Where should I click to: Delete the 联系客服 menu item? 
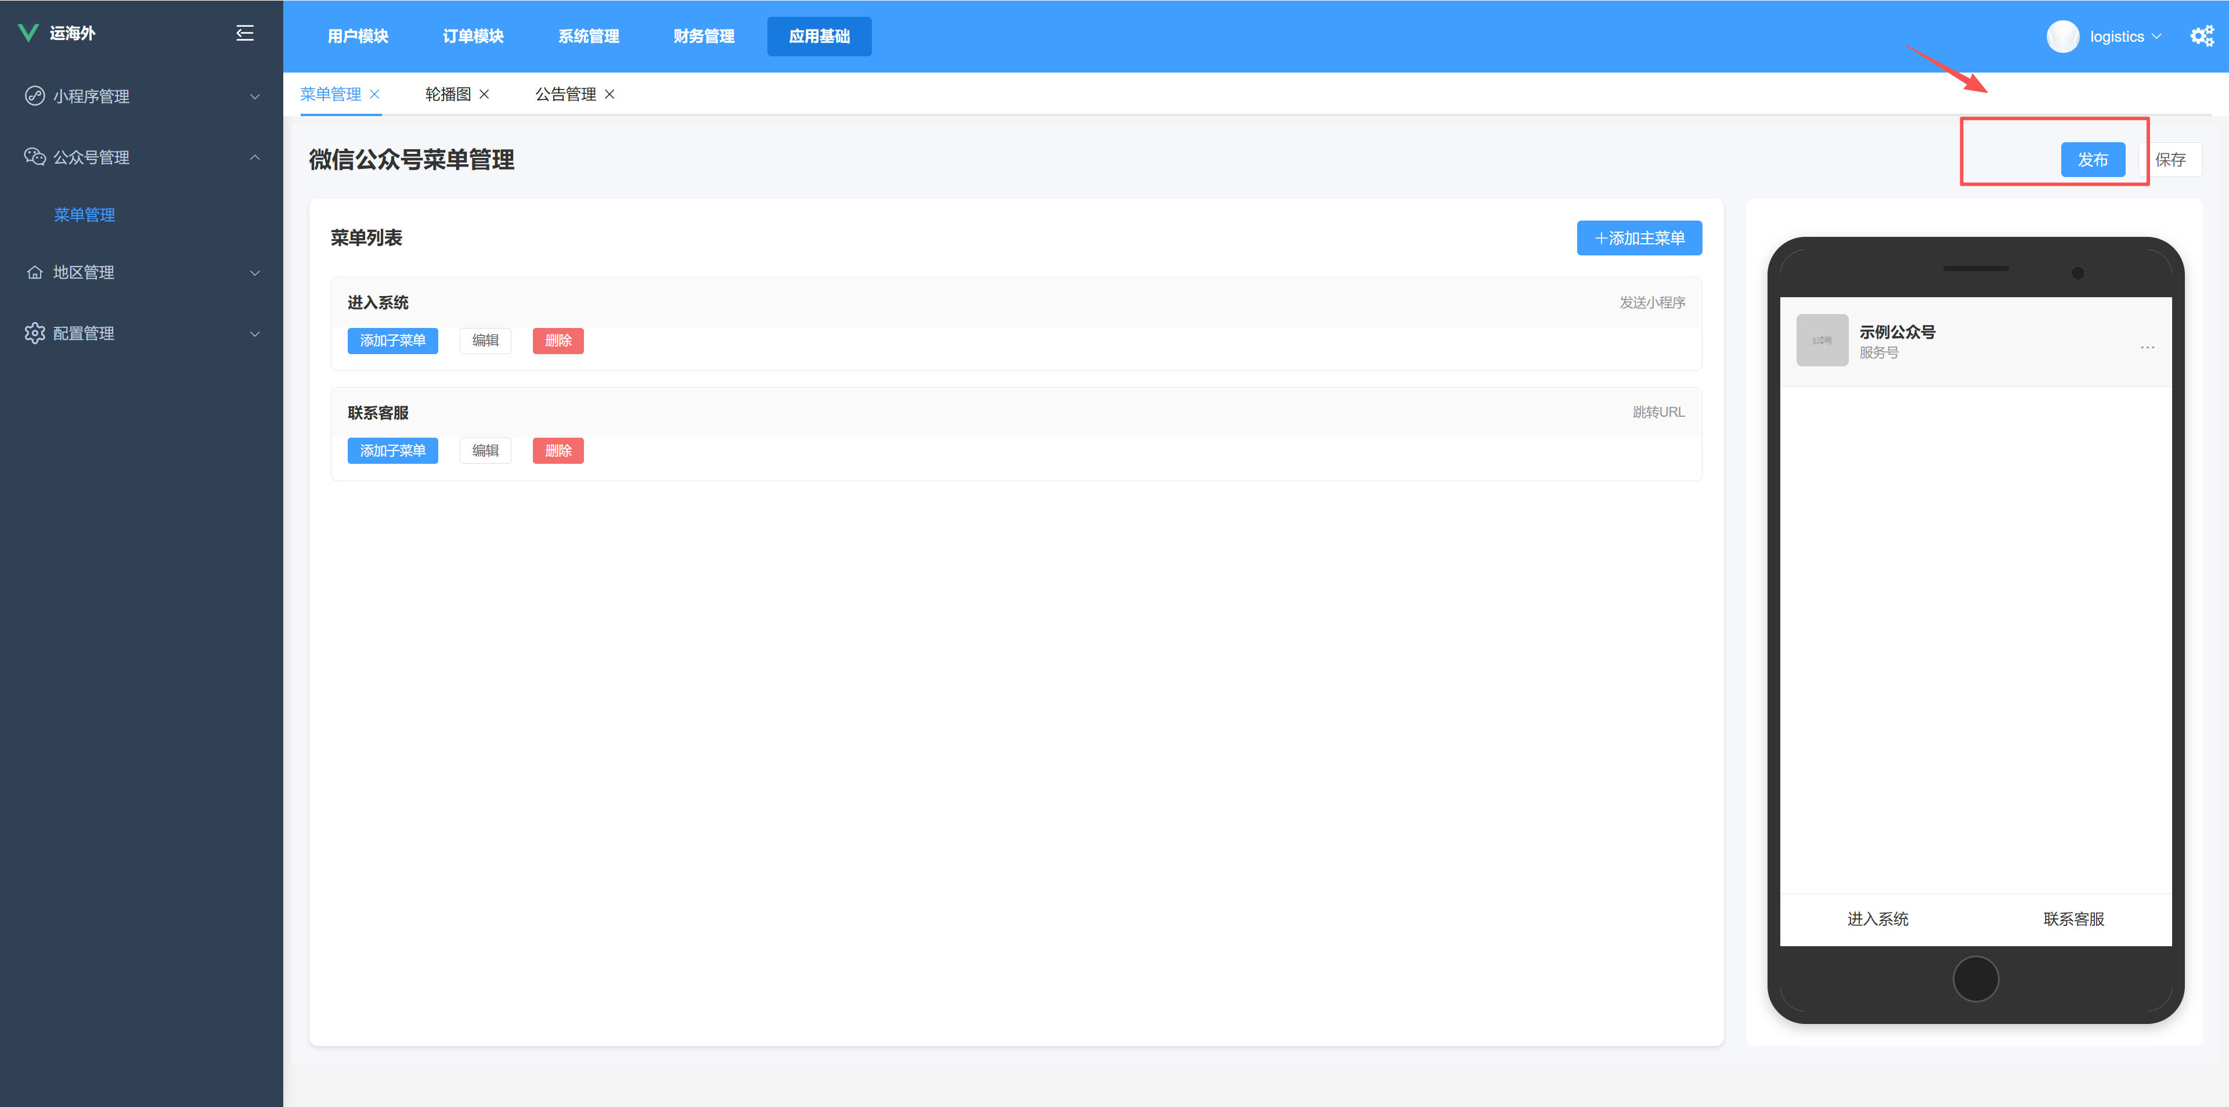(558, 451)
